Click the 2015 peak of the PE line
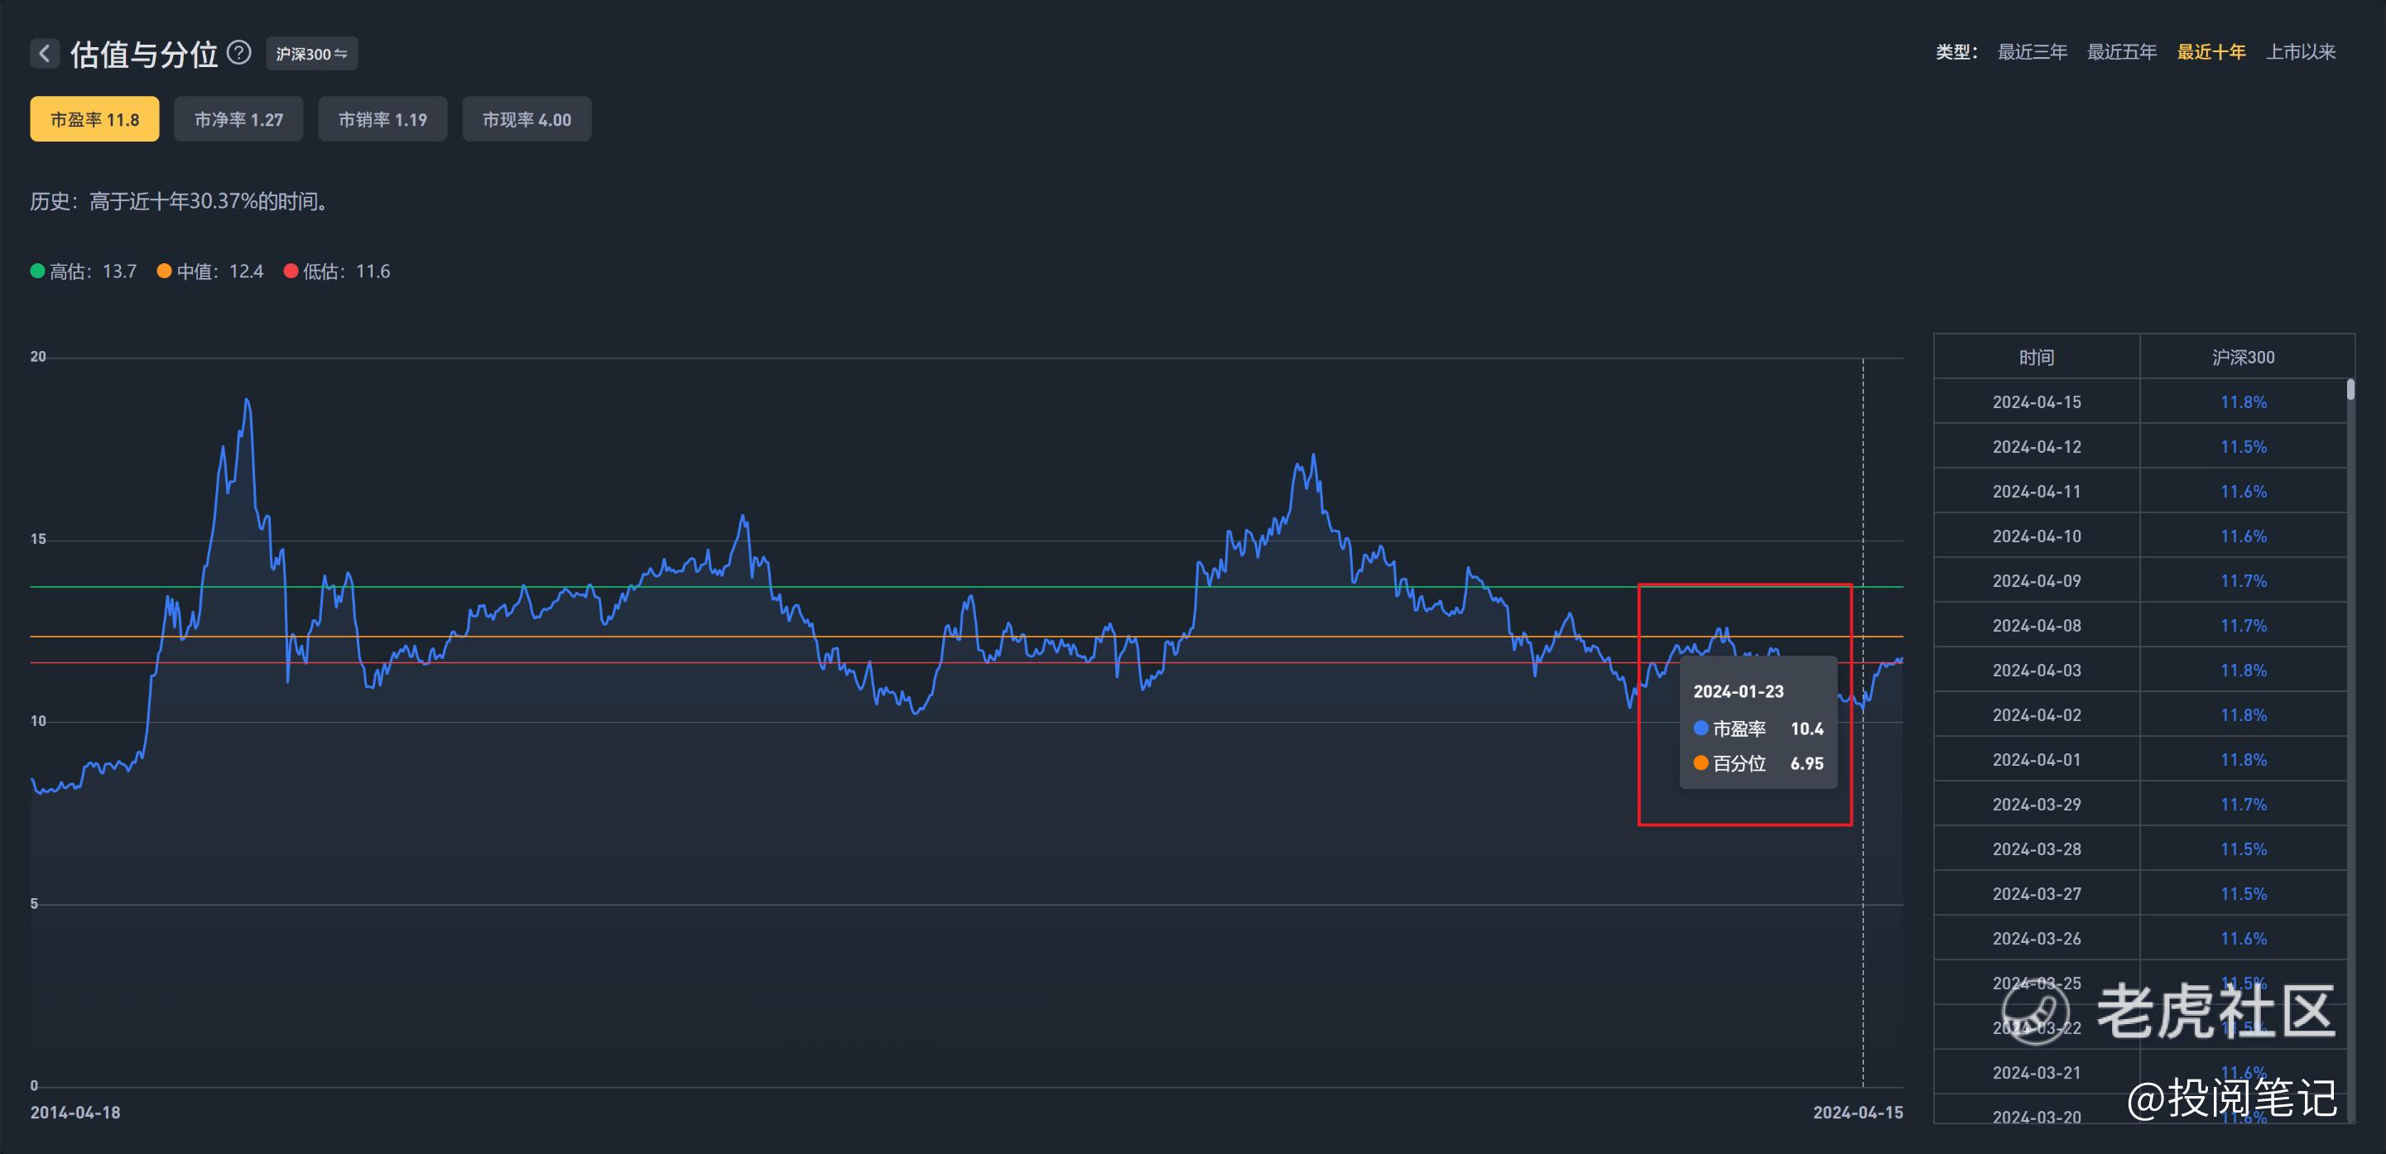 click(x=247, y=400)
